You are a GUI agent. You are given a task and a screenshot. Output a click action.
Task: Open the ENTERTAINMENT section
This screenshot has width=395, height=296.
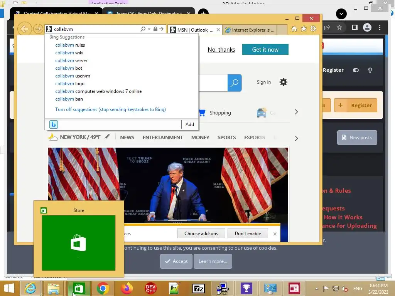click(x=163, y=138)
